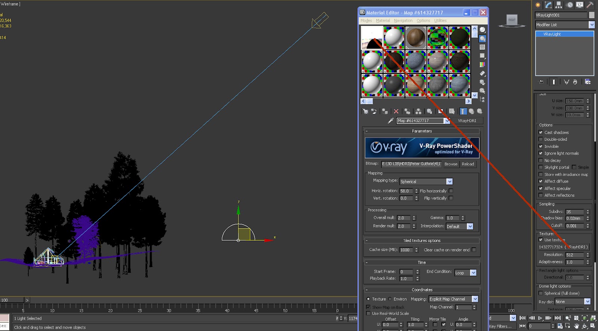The width and height of the screenshot is (598, 331).
Task: Open the Mapping type Spherical dropdown
Action: coord(426,182)
